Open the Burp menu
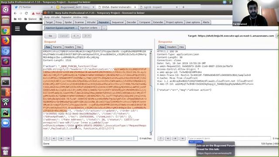The width and height of the screenshot is (279, 157). tap(47, 17)
